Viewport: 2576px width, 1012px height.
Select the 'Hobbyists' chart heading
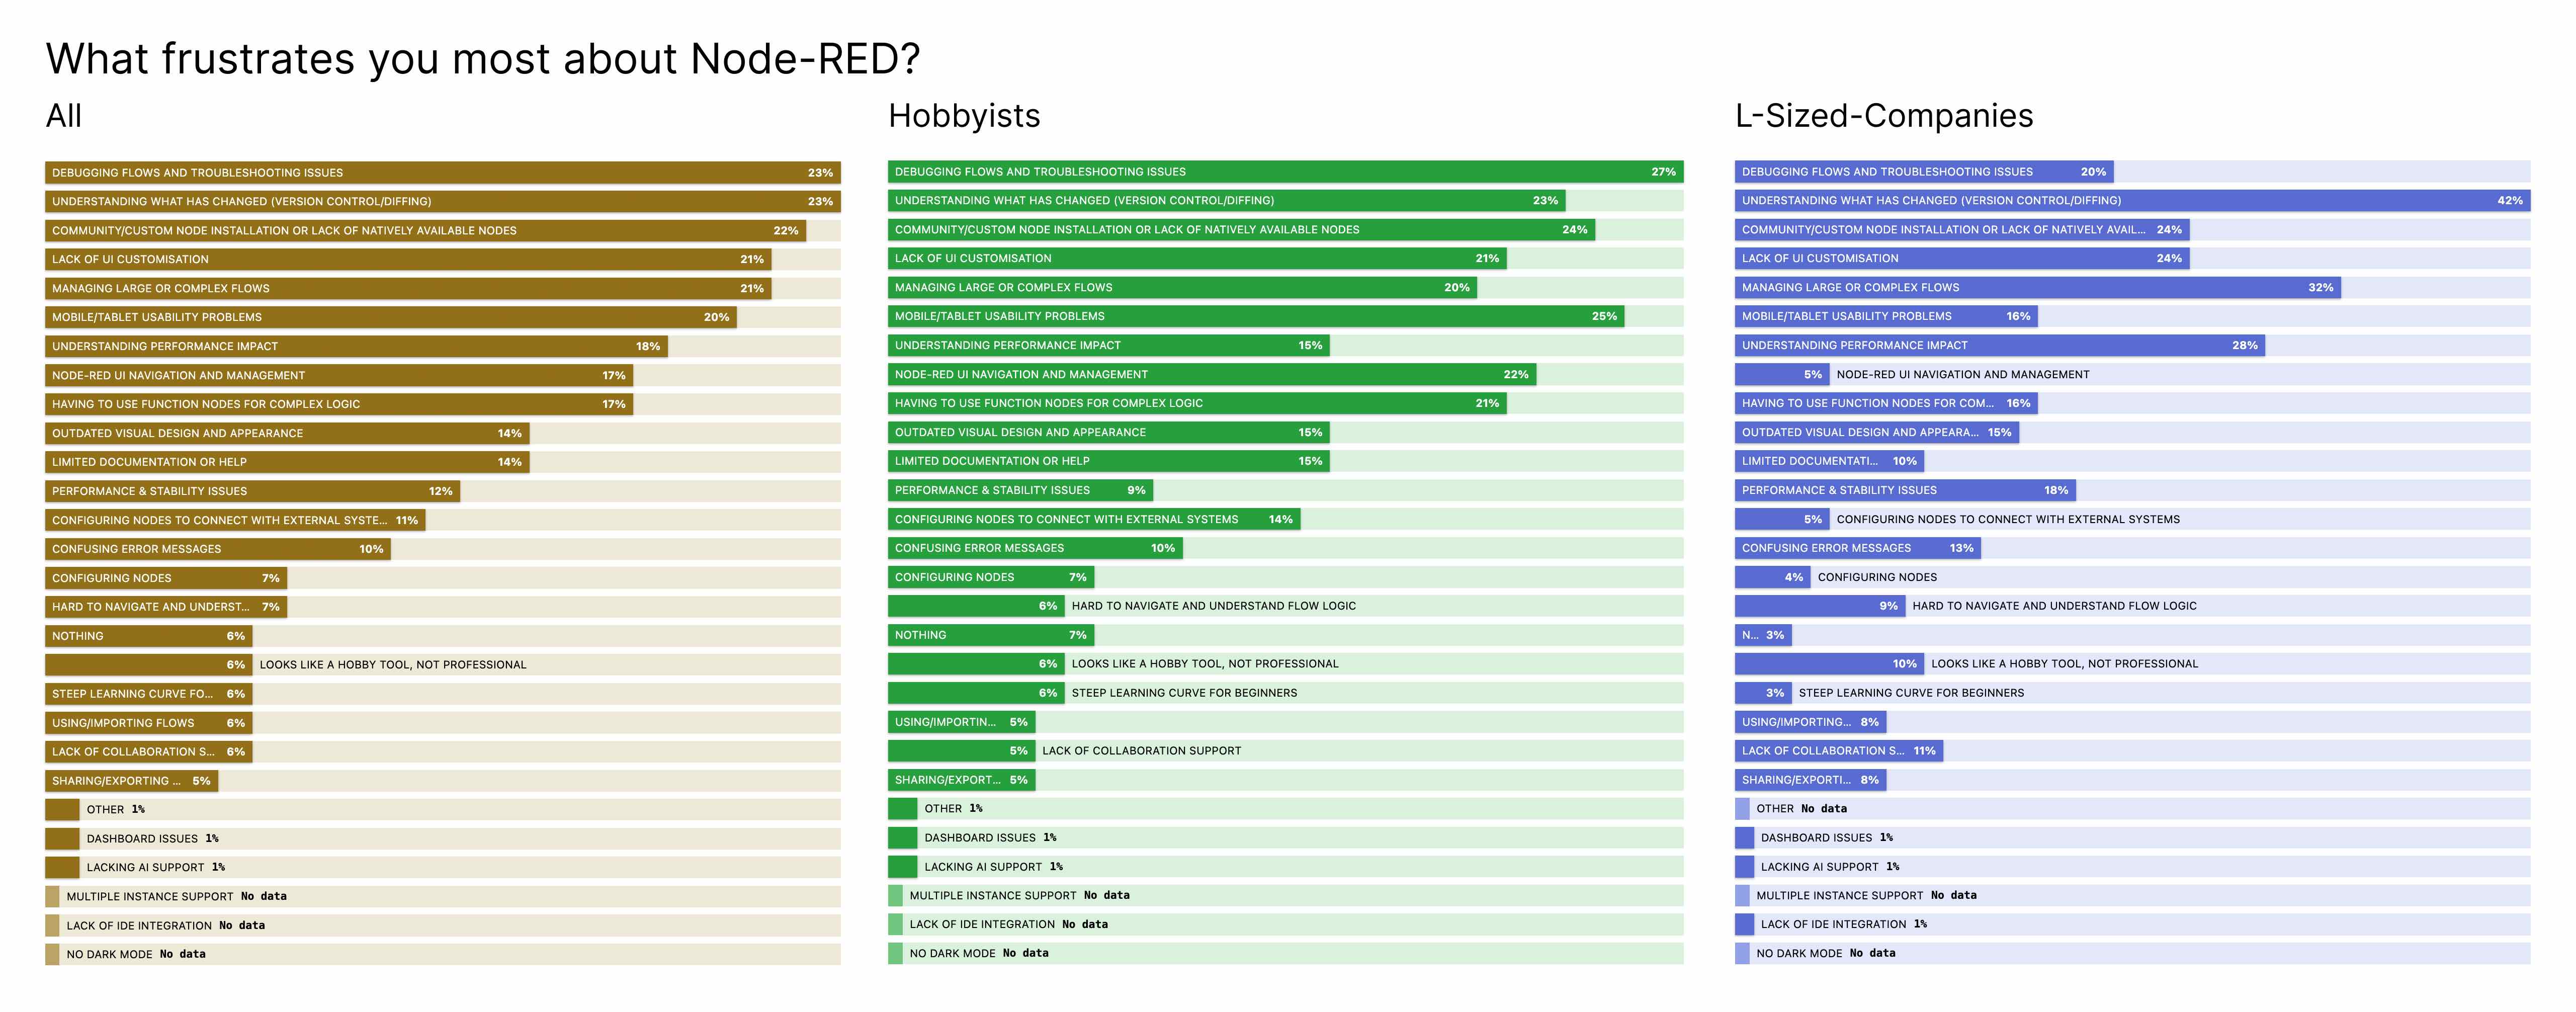coord(964,116)
